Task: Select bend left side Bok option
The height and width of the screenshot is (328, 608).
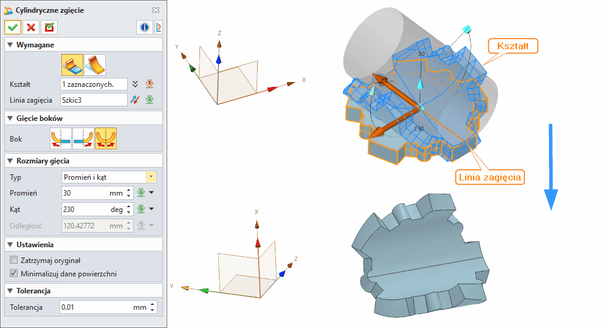Action: tap(61, 138)
